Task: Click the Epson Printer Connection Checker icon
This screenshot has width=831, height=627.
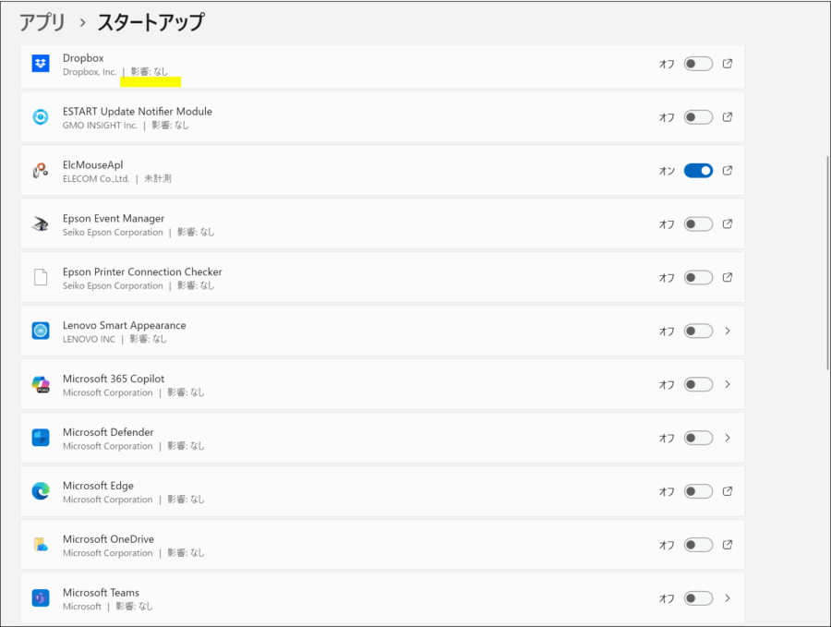Action: click(x=40, y=277)
